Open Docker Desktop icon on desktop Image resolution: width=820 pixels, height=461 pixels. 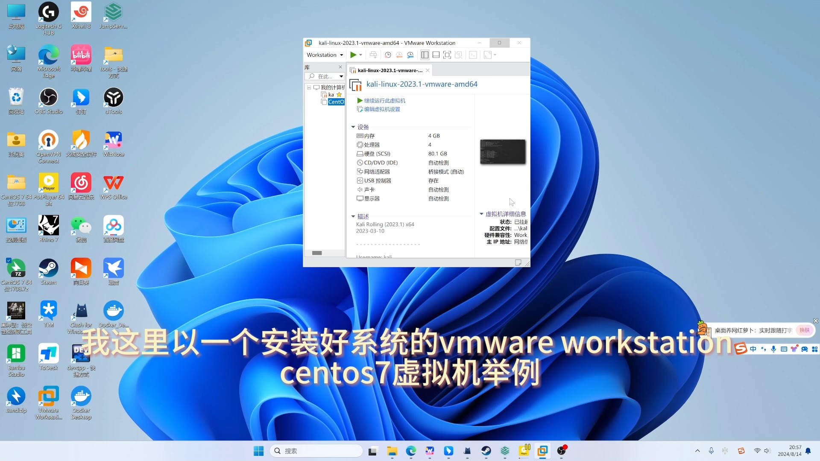coord(81,403)
